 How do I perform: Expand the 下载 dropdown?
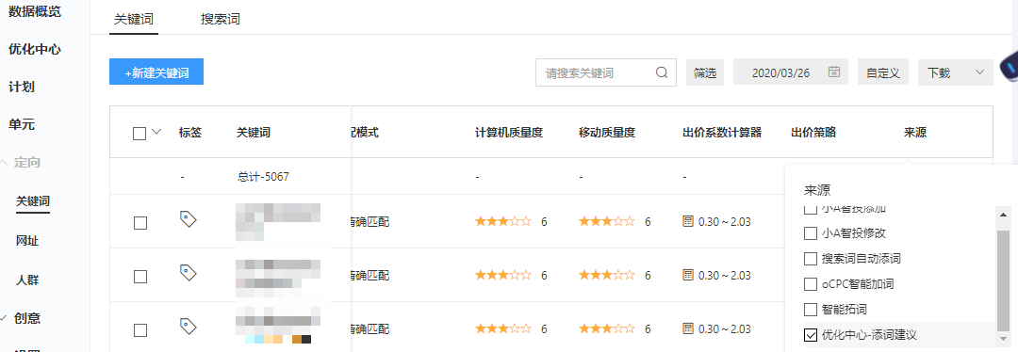point(955,72)
